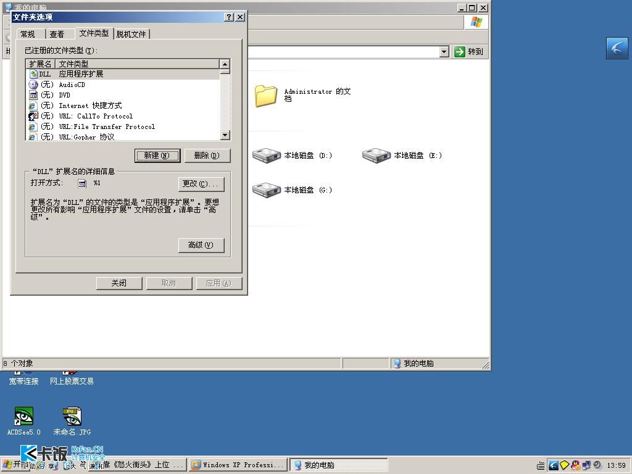Open the 脱机文件 tab

click(131, 35)
